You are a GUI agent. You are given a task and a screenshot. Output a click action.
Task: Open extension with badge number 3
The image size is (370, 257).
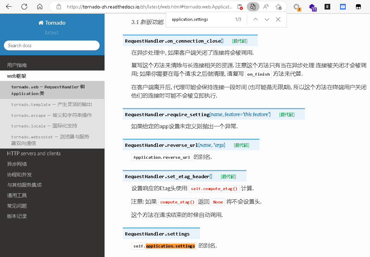coord(297,7)
